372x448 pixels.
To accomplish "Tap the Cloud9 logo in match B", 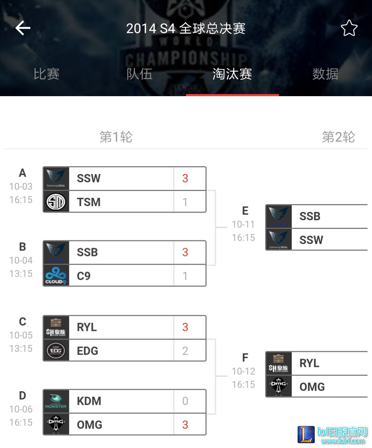I will tap(56, 276).
